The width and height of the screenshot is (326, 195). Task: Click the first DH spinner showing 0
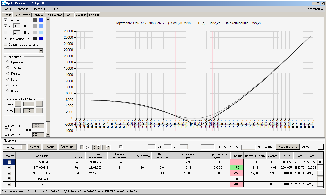point(96,147)
